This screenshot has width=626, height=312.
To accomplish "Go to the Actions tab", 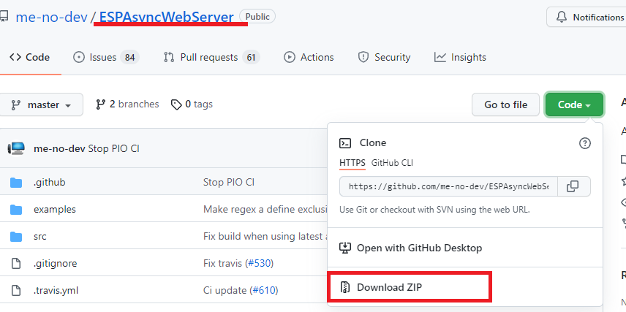I will [x=309, y=58].
